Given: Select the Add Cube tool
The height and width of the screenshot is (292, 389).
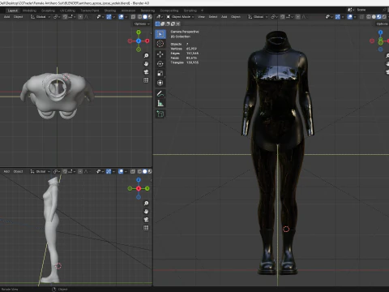Looking at the screenshot, I should 160,114.
